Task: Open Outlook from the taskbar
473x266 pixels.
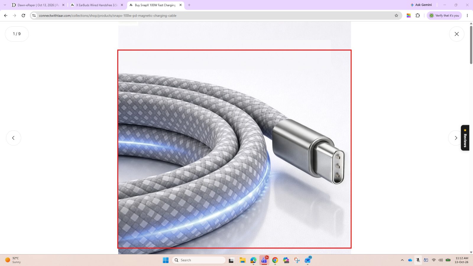Action: [x=308, y=260]
